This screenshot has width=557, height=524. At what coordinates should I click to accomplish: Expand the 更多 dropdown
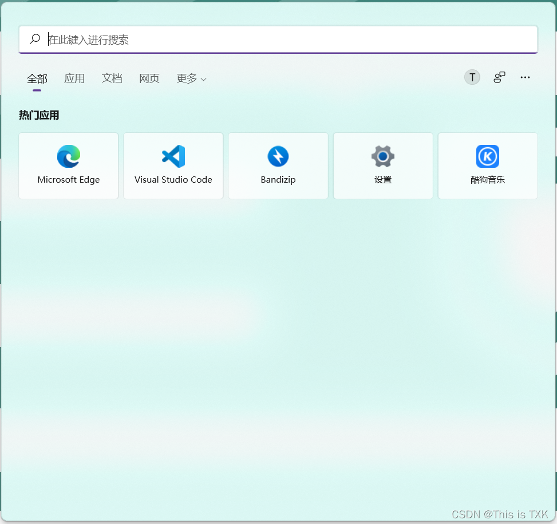[191, 78]
